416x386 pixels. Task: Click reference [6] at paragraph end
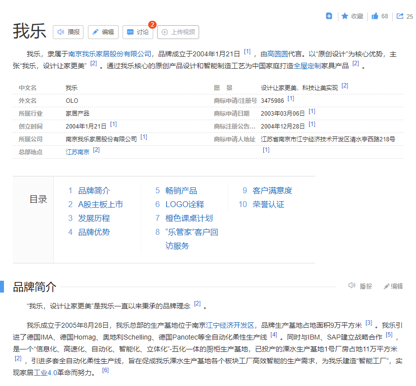(x=106, y=370)
